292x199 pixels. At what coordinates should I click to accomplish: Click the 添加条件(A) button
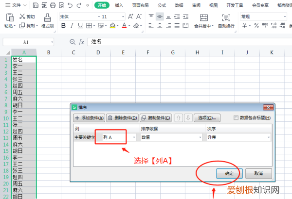point(89,118)
